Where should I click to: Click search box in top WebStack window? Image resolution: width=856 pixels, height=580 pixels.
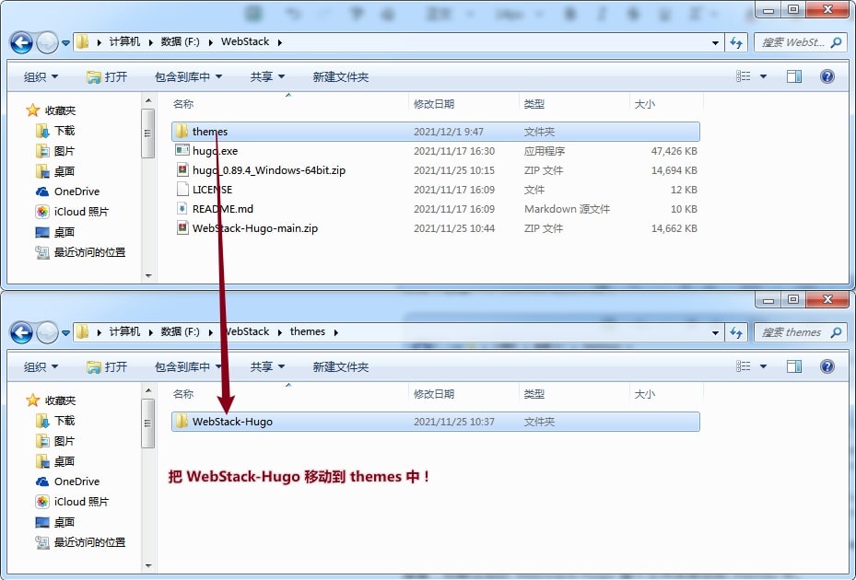(x=801, y=42)
